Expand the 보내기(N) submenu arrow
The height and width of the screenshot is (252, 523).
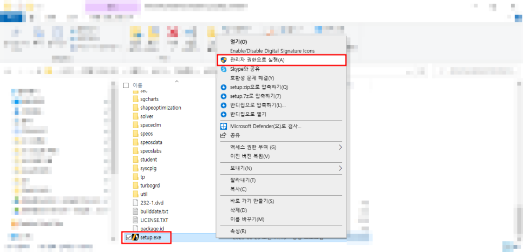point(340,168)
